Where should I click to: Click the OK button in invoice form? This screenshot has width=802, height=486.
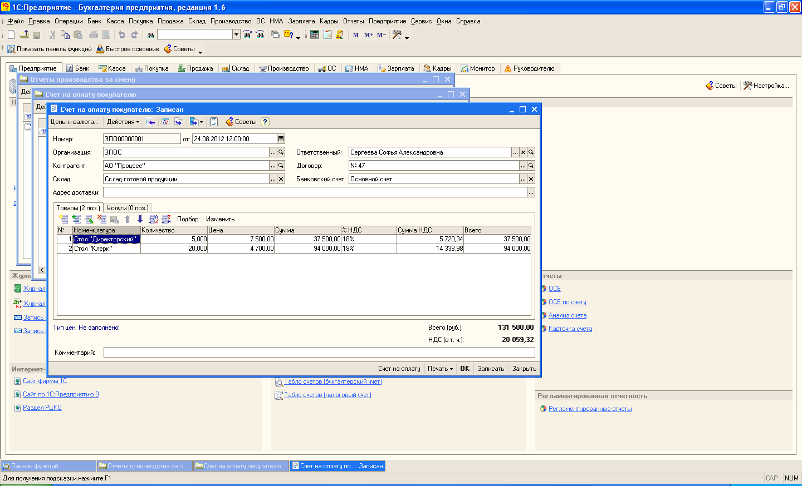pyautogui.click(x=464, y=369)
